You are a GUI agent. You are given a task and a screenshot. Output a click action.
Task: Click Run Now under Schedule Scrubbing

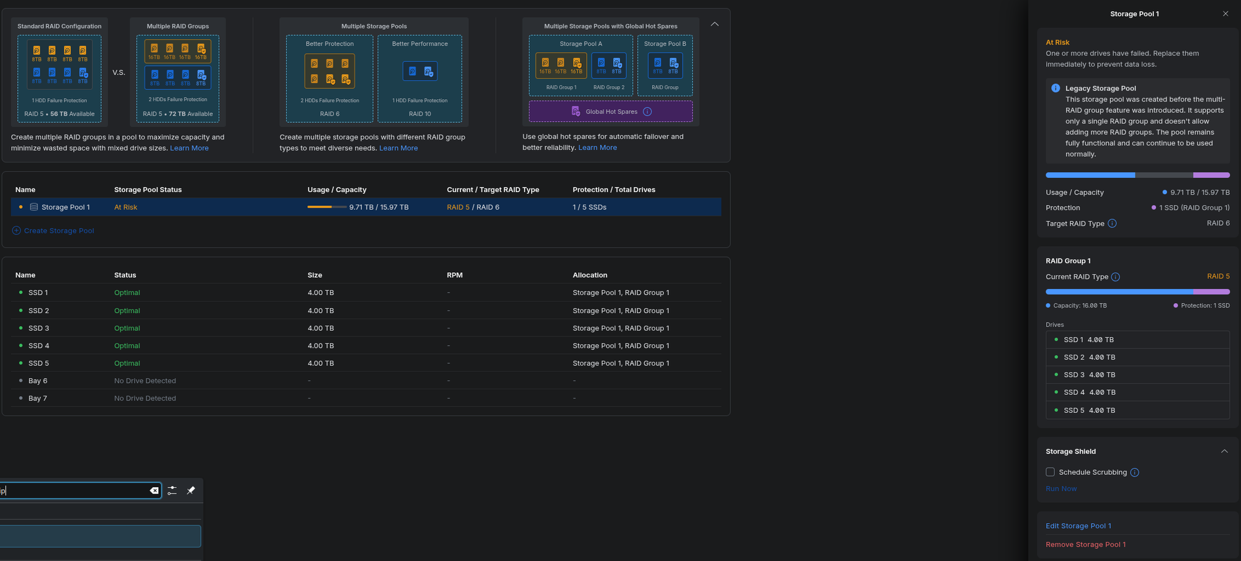pyautogui.click(x=1061, y=488)
